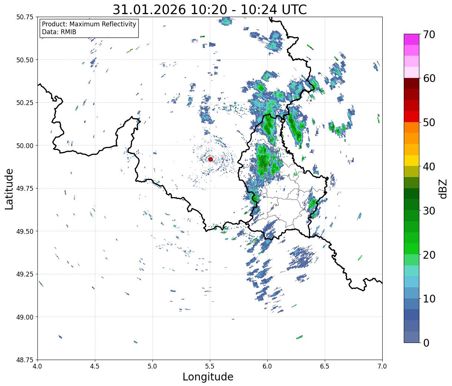Viewport: 452px width, 386px height.
Task: Click the x-axis tick label 4.0
Action: [x=37, y=366]
